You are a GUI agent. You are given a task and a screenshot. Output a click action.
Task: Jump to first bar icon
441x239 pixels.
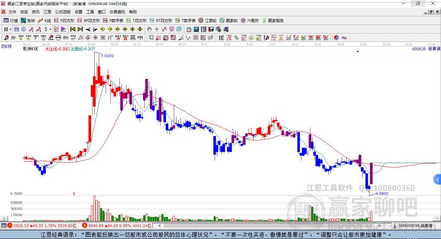pos(72,29)
